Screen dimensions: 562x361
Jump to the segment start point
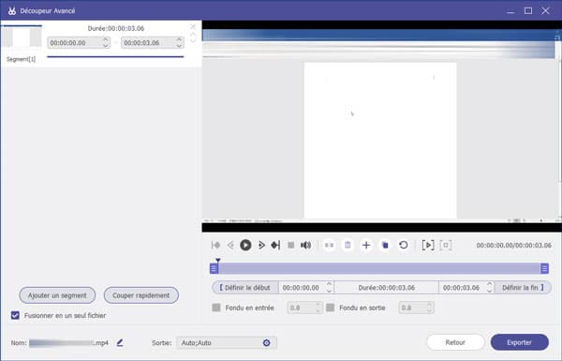click(215, 245)
